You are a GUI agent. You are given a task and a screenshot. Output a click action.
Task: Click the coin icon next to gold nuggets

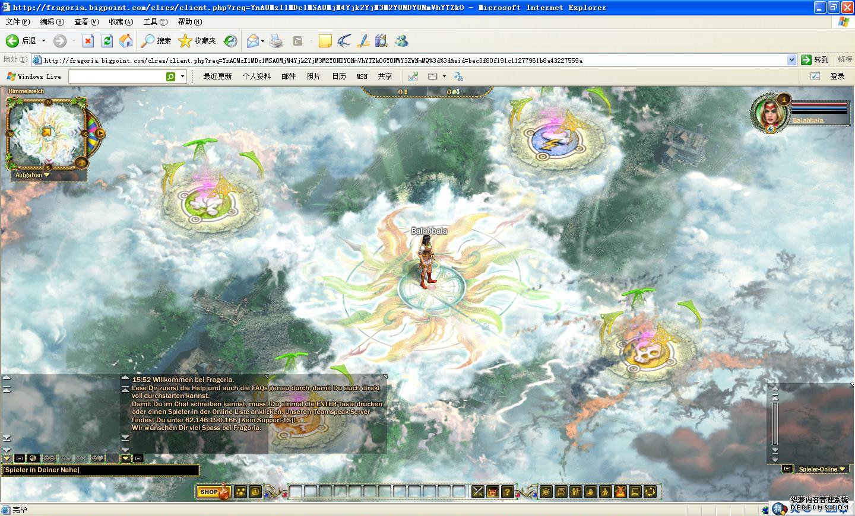tap(255, 492)
